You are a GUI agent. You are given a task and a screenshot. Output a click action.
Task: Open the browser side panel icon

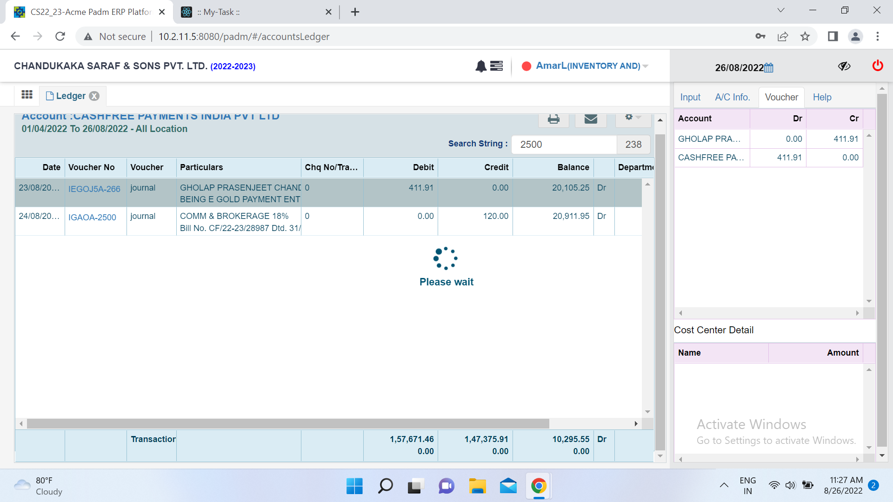(x=833, y=36)
